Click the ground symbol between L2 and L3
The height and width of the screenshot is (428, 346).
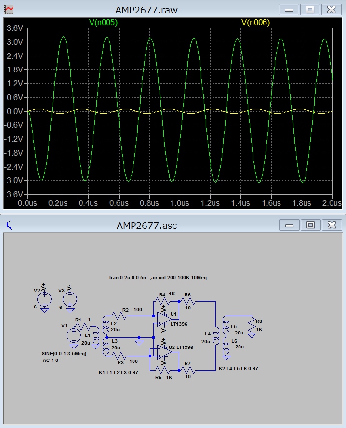(x=139, y=342)
